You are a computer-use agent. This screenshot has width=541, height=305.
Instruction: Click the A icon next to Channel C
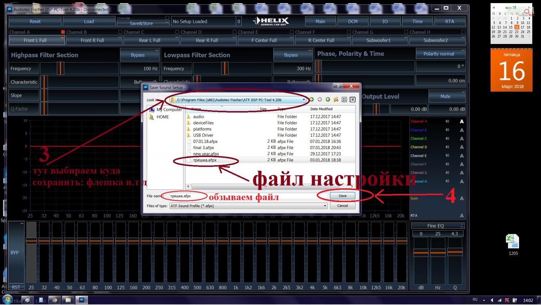coord(462,139)
